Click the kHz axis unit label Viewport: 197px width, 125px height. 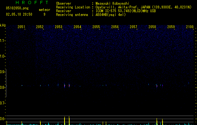[x=3, y=25]
